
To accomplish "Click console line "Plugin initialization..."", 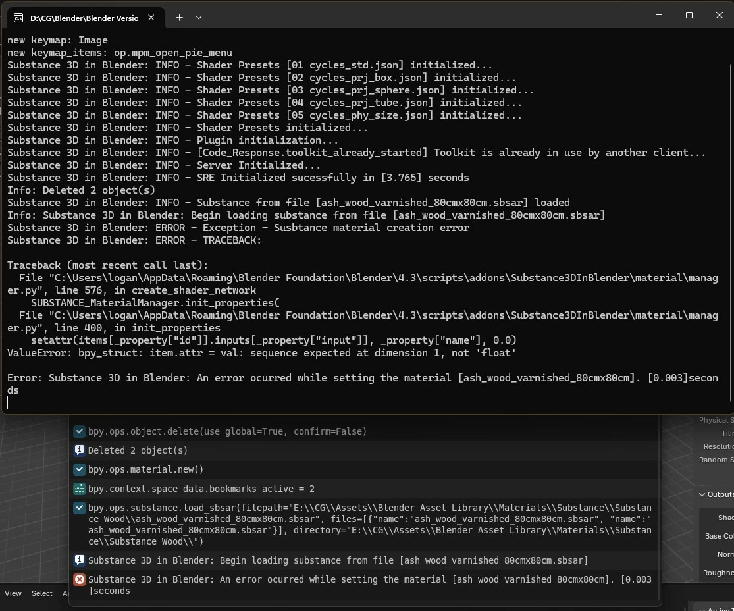I will (x=172, y=140).
